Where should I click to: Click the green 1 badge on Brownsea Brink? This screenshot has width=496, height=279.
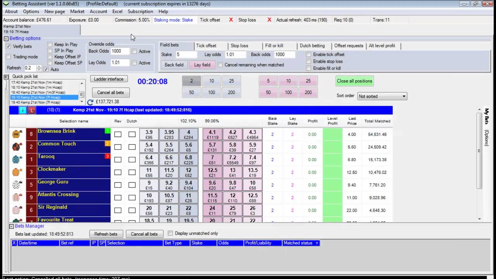point(107,131)
